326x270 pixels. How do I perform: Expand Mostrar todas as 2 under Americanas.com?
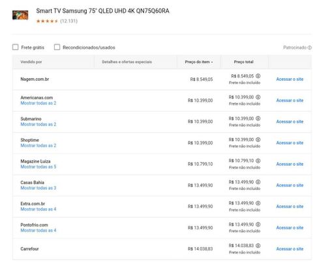tap(38, 103)
